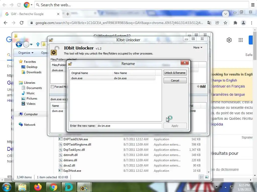Image resolution: width=257 pixels, height=192 pixels.
Task: Select DXPTaskDLNA.exe file
Action: coord(76,139)
